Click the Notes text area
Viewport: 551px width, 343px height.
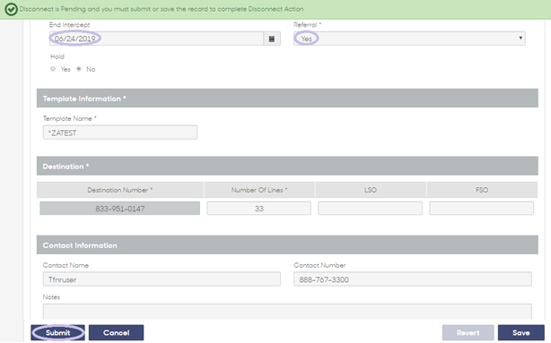click(x=287, y=312)
